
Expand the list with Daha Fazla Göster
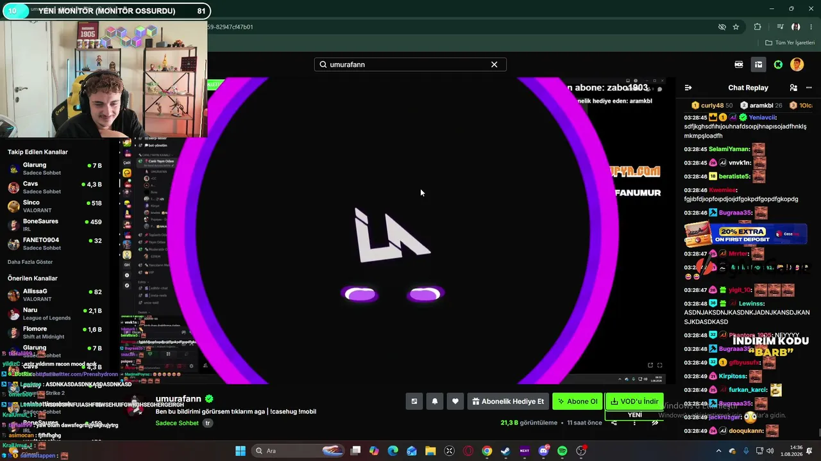[30, 262]
